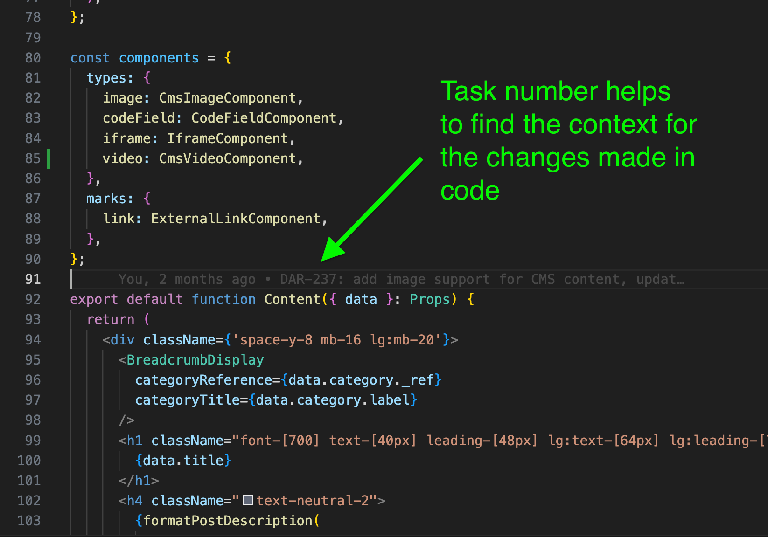Click the text-neutral-2 color swatch
This screenshot has height=537, width=768.
248,500
